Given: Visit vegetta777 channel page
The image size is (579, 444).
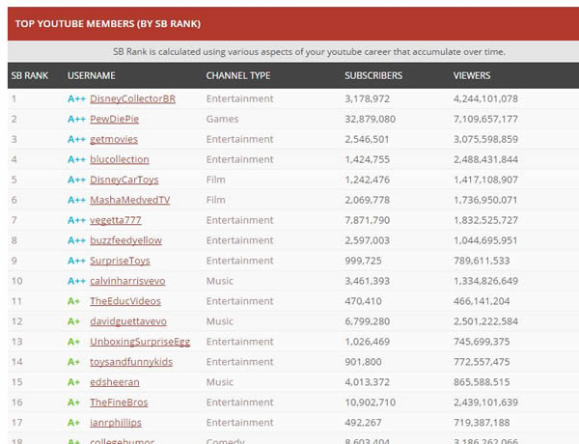Looking at the screenshot, I should 116,220.
